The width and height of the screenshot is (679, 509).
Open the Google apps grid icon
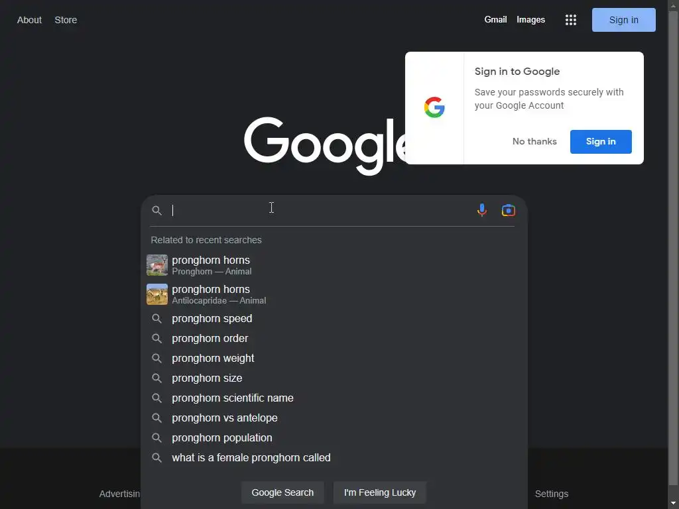click(x=571, y=20)
